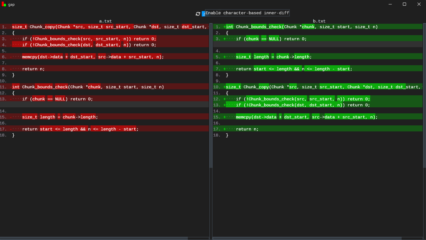Click the refresh diff icon

[198, 14]
